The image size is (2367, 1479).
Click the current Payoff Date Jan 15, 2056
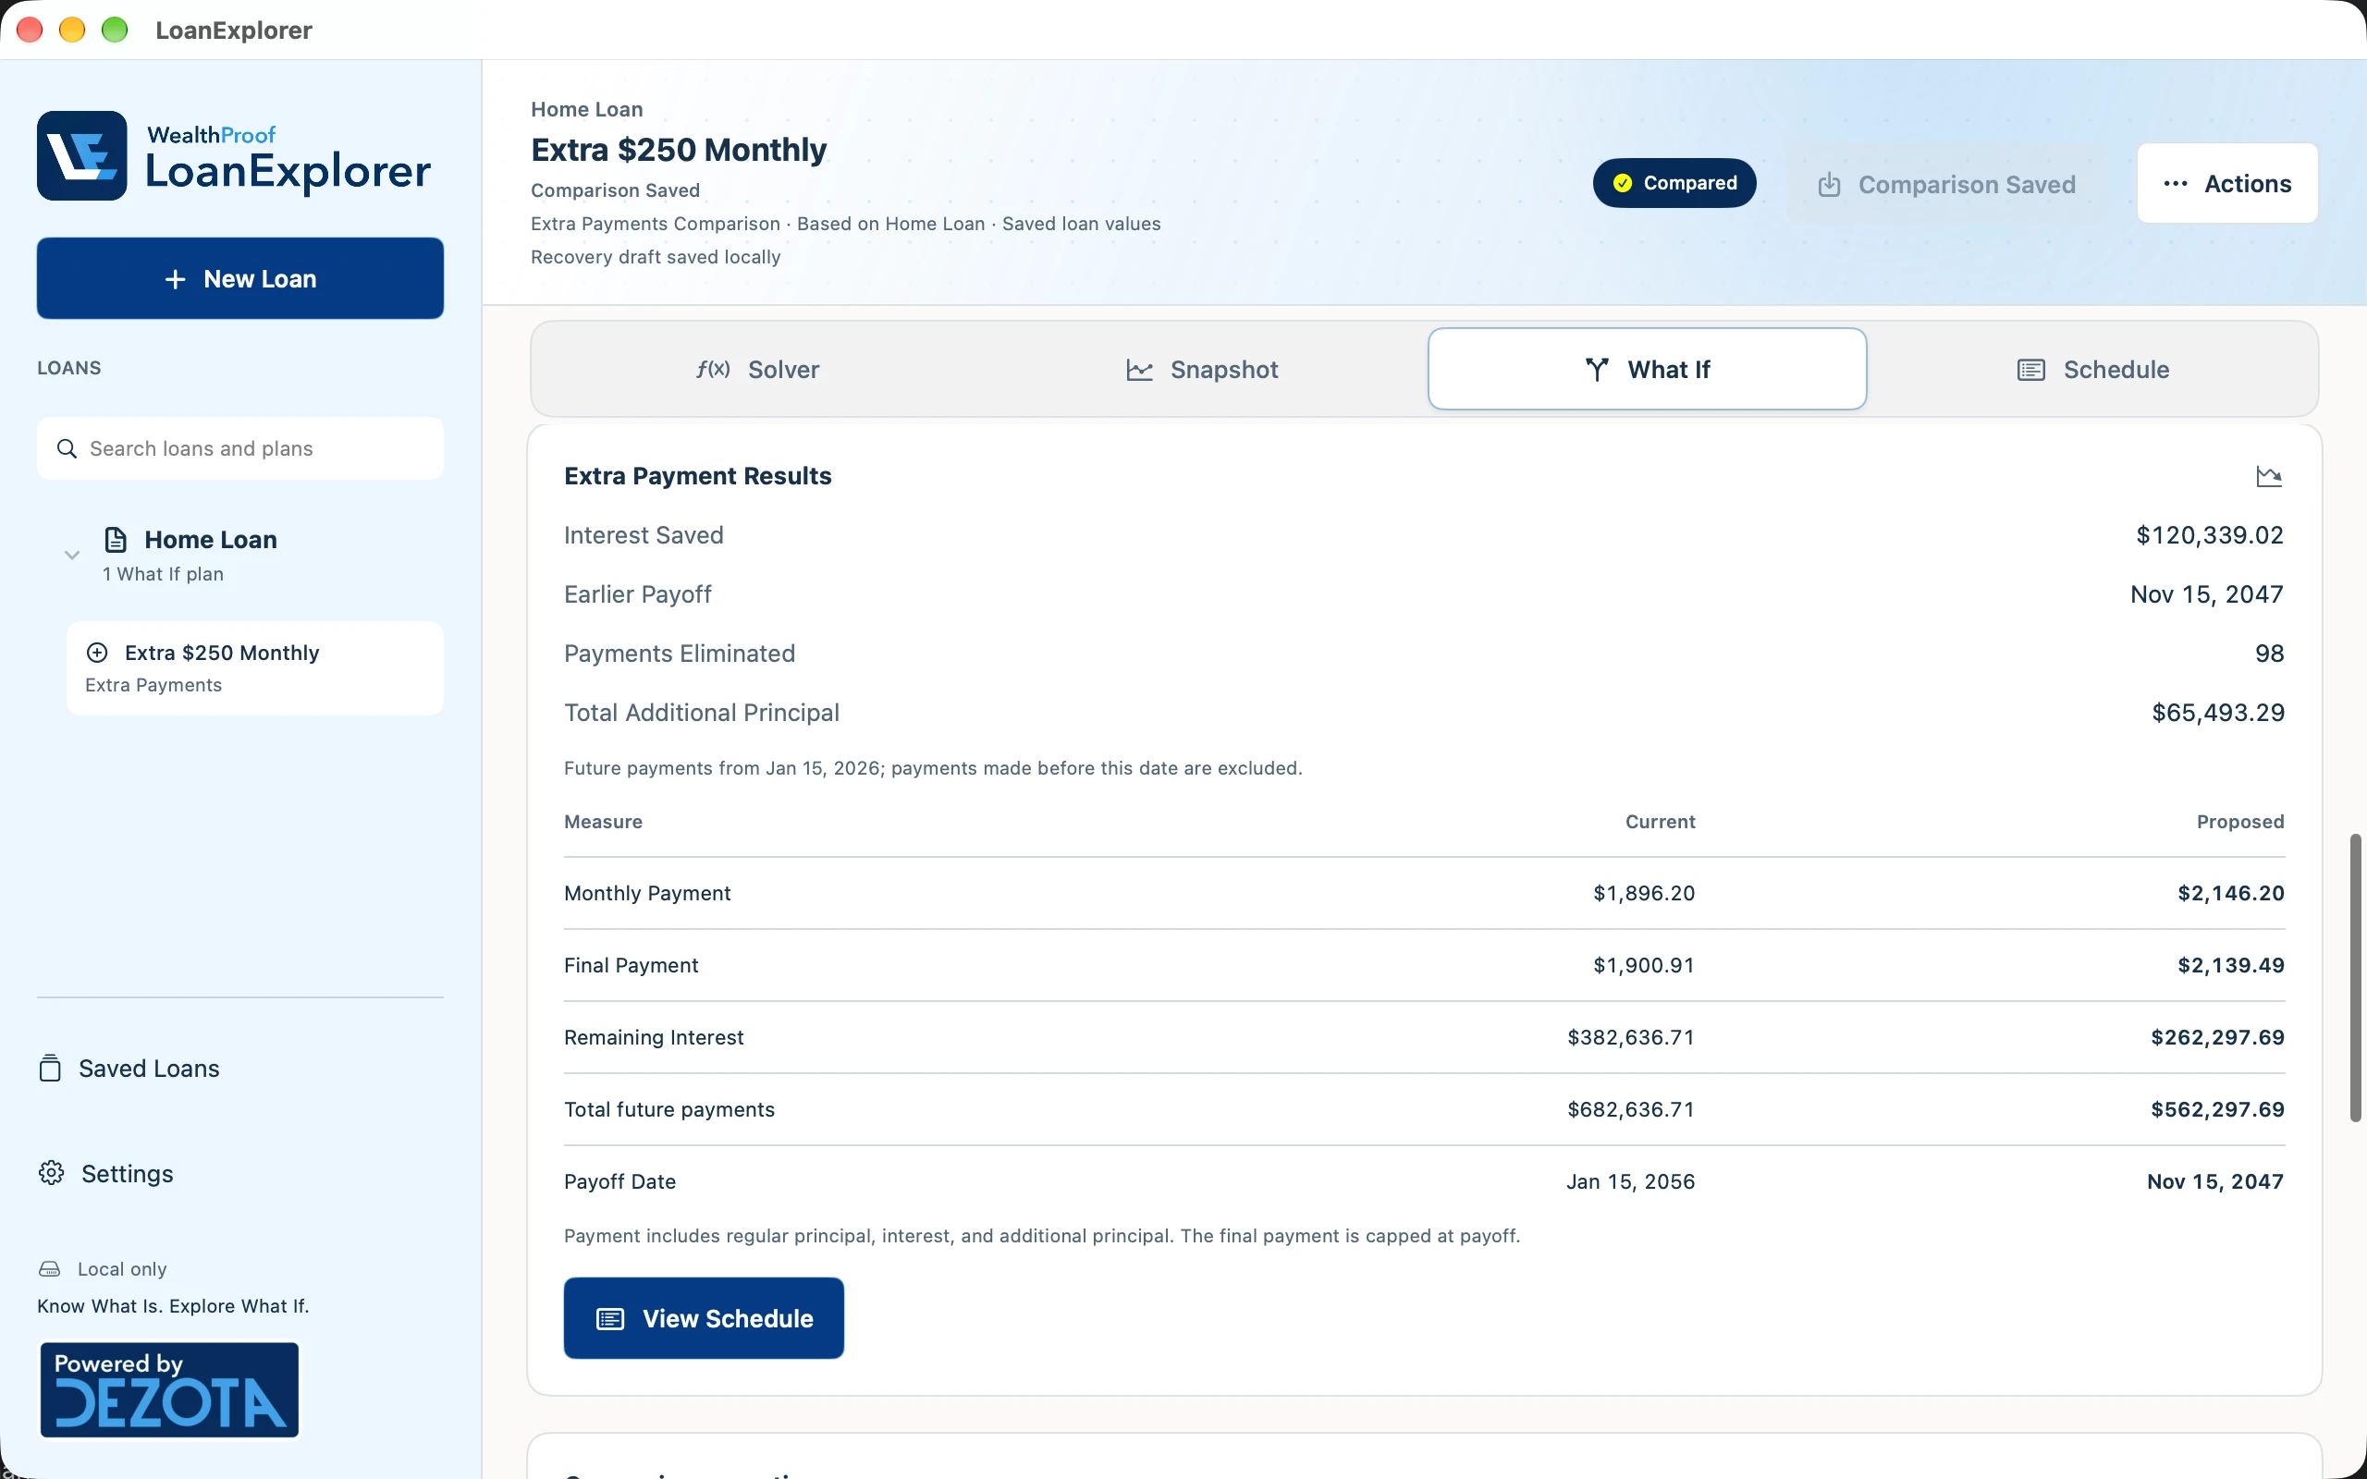[1630, 1181]
